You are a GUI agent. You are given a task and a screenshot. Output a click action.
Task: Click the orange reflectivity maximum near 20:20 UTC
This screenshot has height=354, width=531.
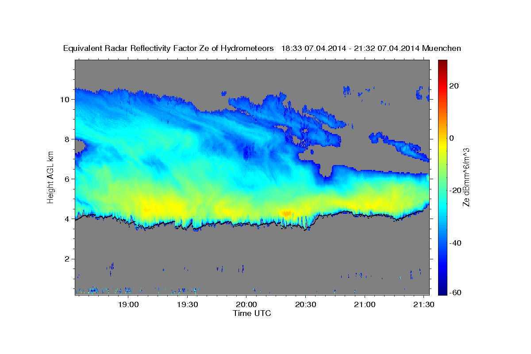[x=286, y=213]
